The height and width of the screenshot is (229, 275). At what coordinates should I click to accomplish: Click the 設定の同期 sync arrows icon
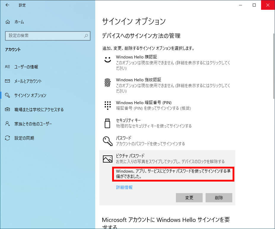[7, 138]
